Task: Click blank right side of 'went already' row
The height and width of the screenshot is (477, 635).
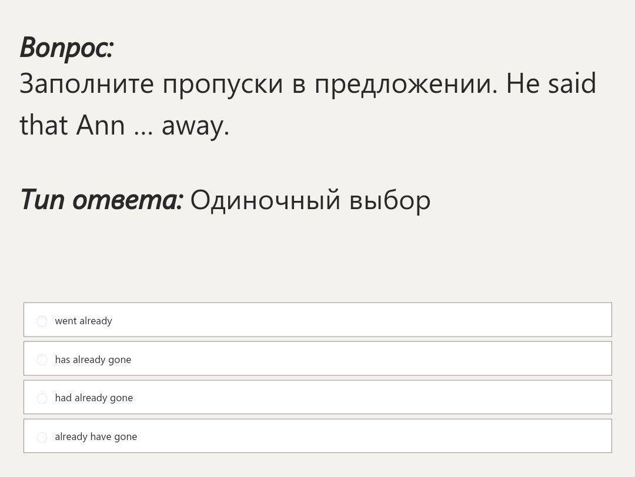Action: (412, 320)
